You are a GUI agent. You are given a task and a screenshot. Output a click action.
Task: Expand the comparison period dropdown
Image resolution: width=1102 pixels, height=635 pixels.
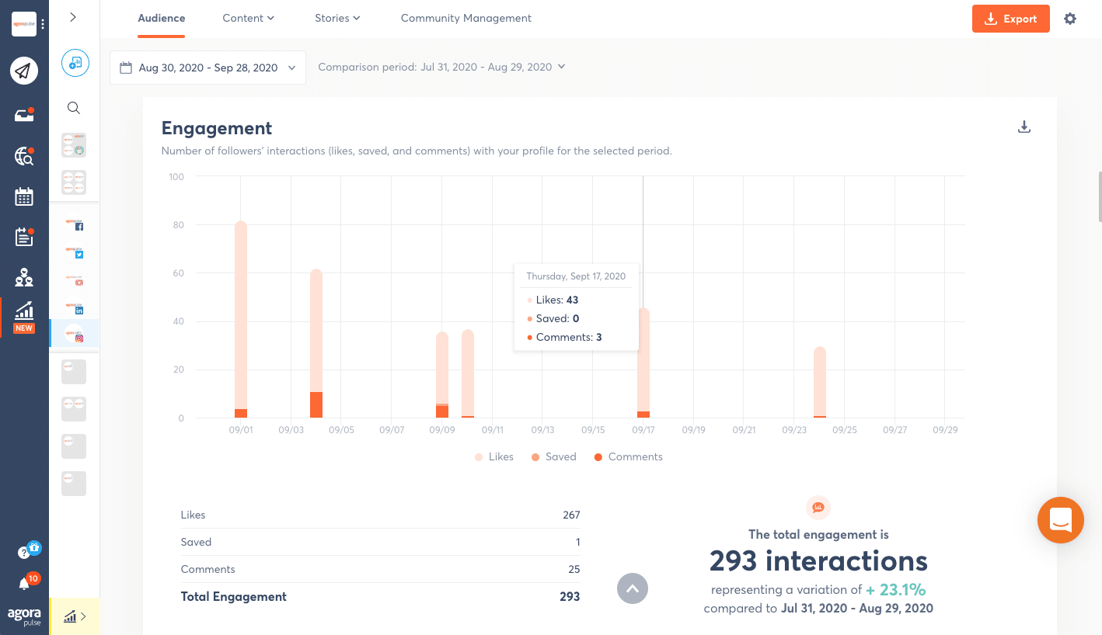[441, 67]
